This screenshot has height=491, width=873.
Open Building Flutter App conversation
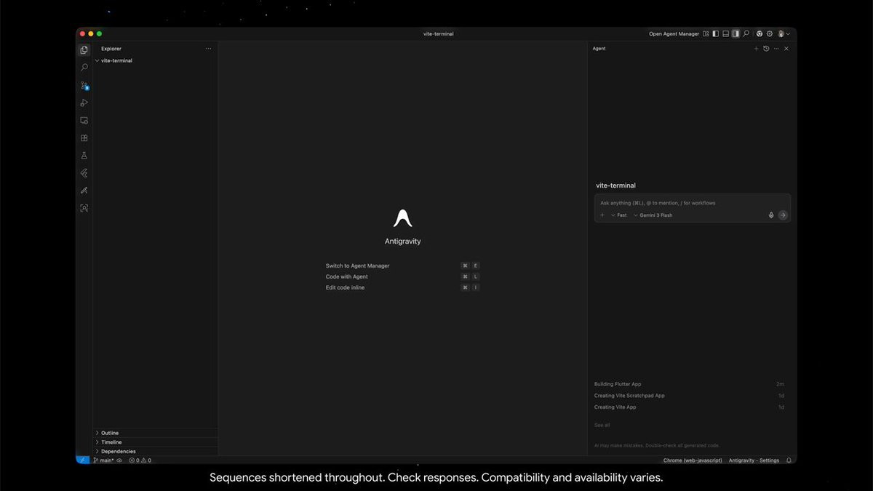pos(689,384)
